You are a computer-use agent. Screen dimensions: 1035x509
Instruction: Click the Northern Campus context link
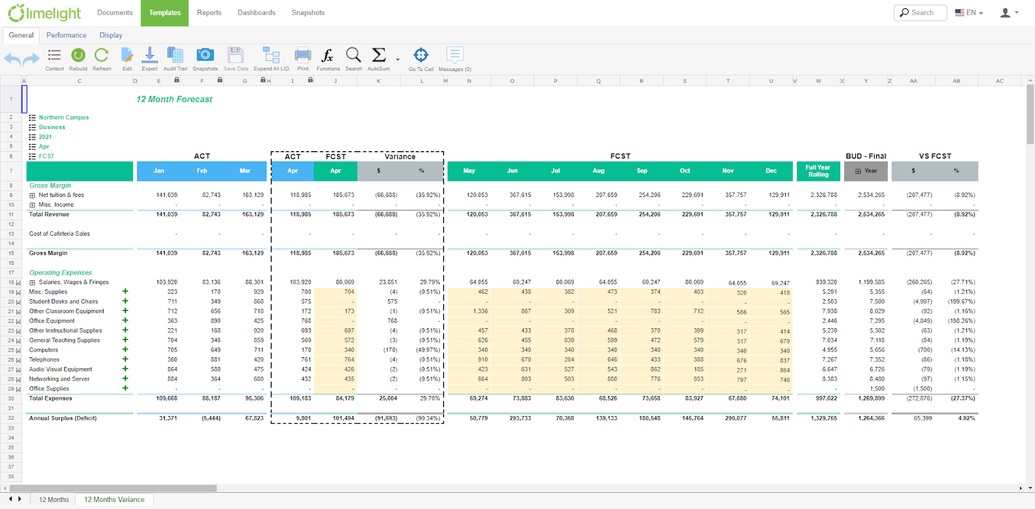coord(64,118)
